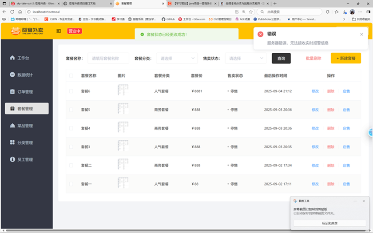The height and width of the screenshot is (233, 373).
Task: Click 删除 for 套餐6
Action: coord(331,91)
